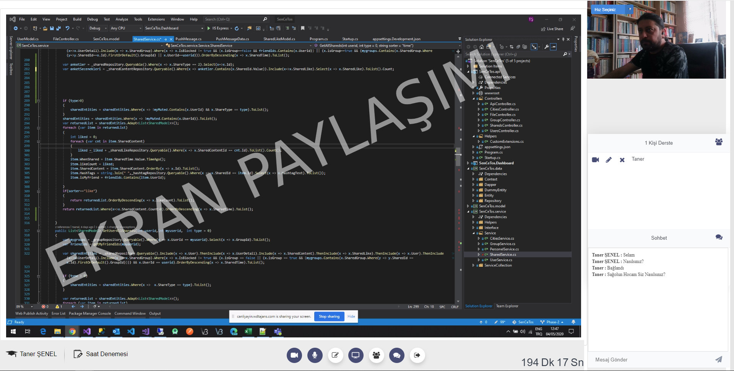The width and height of the screenshot is (734, 371).
Task: Click the Collapse All icon in Solution Explorer toolbar
Action: click(x=518, y=47)
